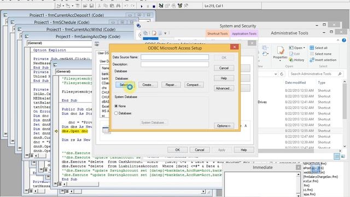Click the Cut scissors icon in the toolbar
350x197 pixels.
(100, 6)
